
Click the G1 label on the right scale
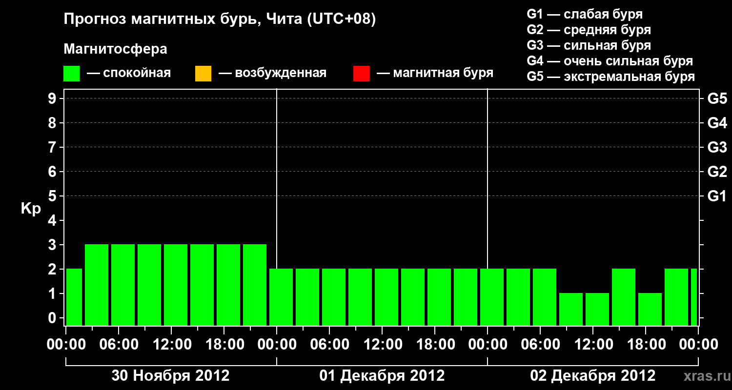tap(717, 196)
